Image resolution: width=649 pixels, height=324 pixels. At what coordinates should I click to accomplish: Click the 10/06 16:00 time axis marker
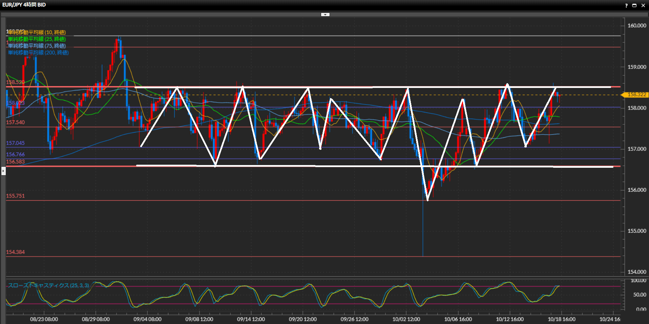click(x=458, y=319)
